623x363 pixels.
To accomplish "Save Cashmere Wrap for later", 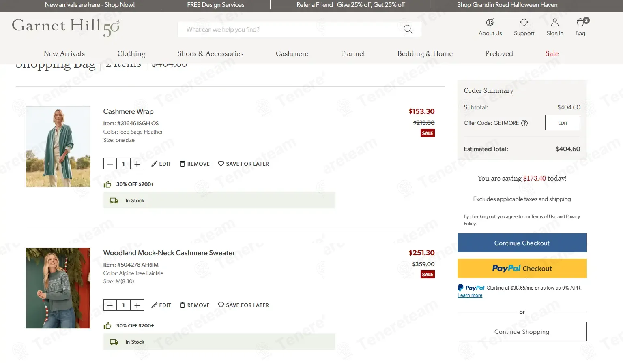I will (243, 164).
